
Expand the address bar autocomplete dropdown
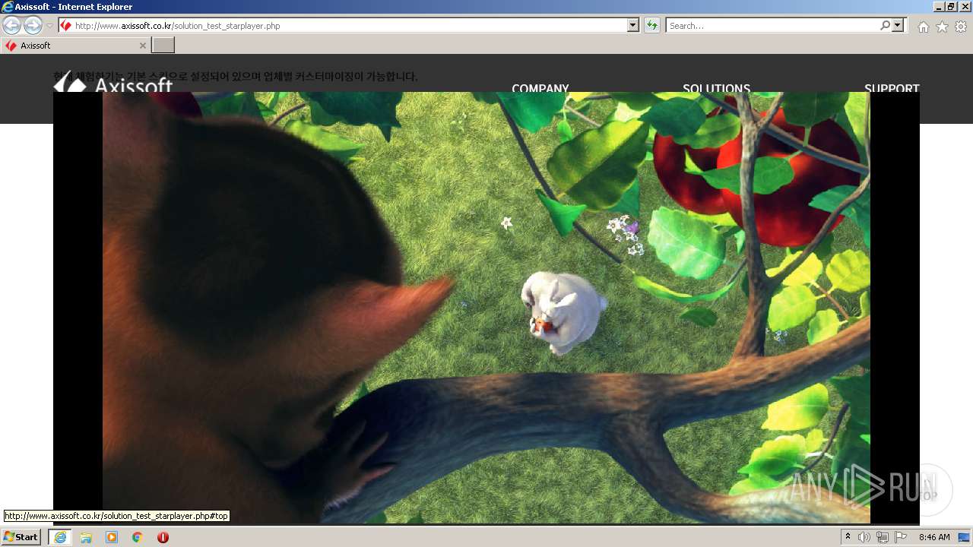click(633, 26)
